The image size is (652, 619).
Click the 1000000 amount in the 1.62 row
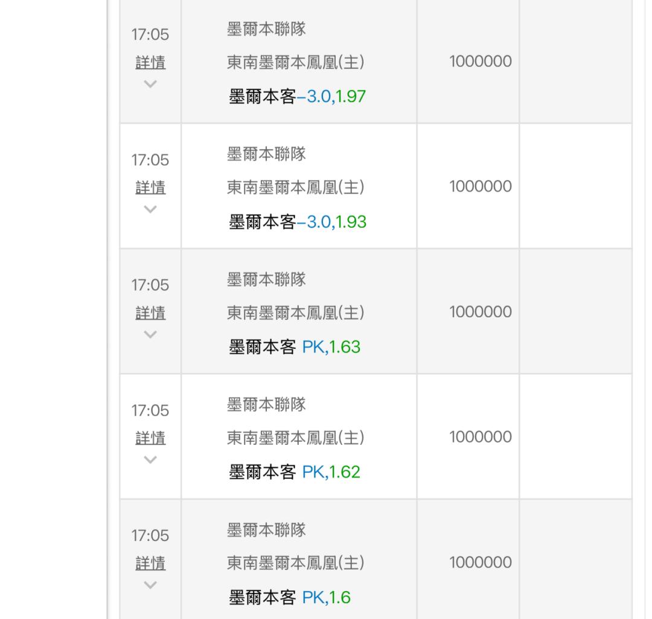[x=480, y=437]
